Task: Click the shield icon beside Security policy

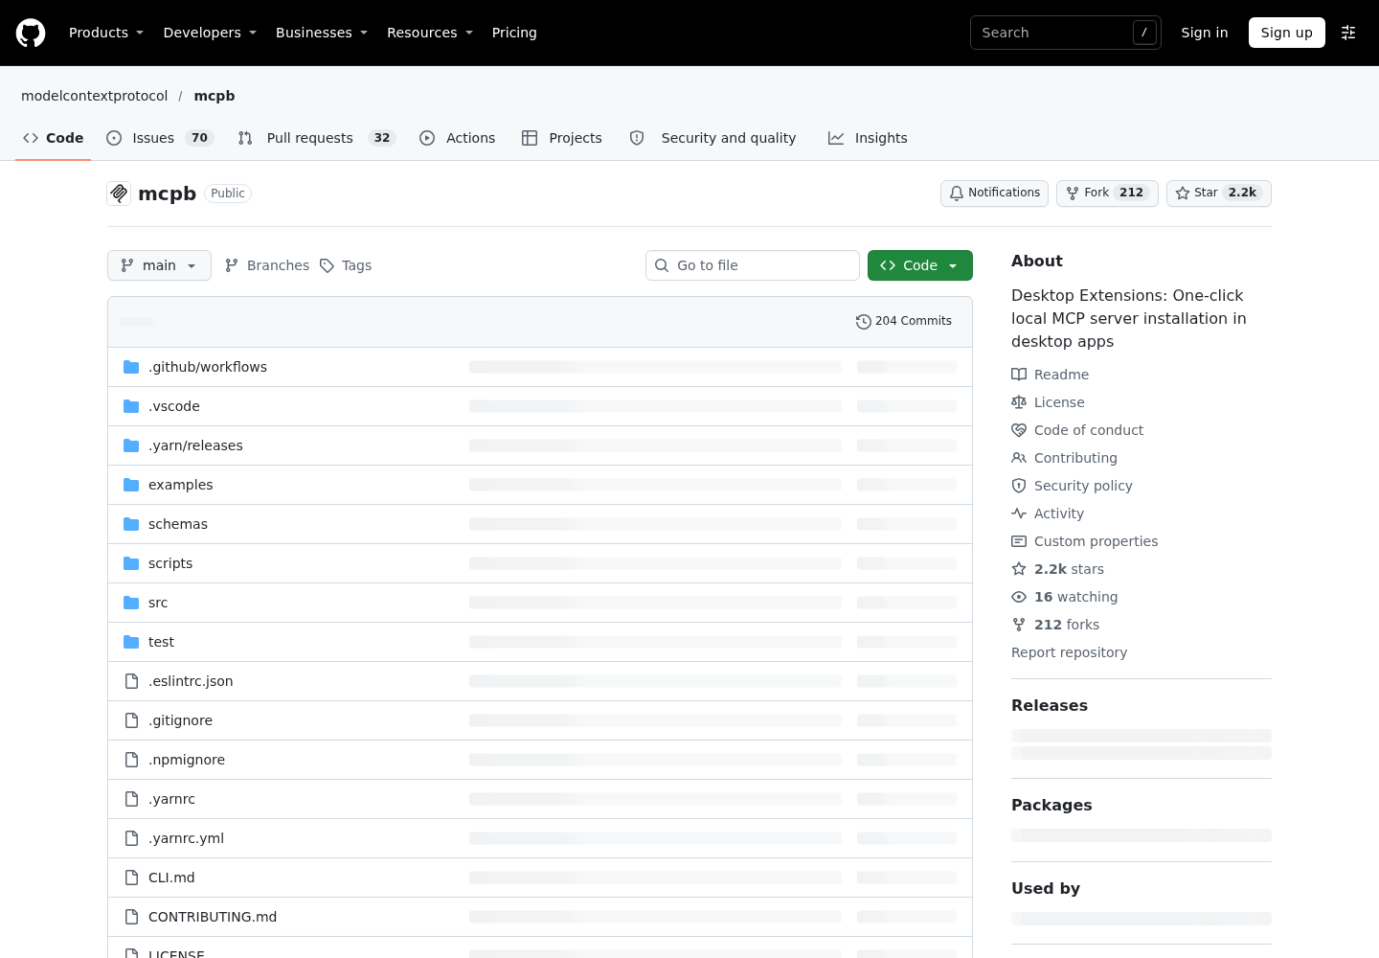Action: point(1019,486)
